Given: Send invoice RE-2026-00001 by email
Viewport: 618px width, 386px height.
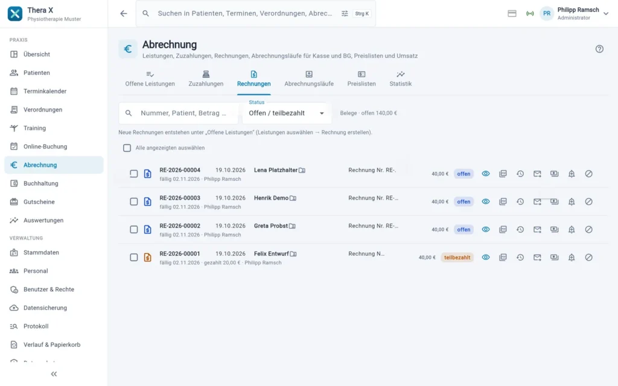Looking at the screenshot, I should (x=537, y=257).
